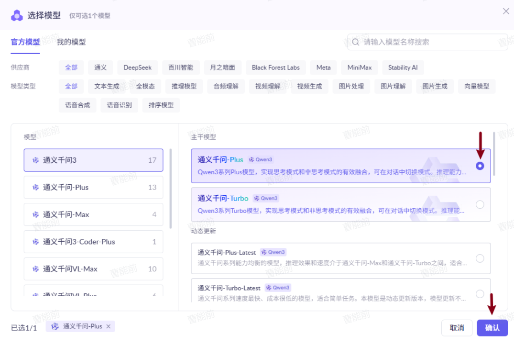The height and width of the screenshot is (346, 514).
Task: Click the Qwen icon in 通义千问3 row
Action: pos(35,160)
